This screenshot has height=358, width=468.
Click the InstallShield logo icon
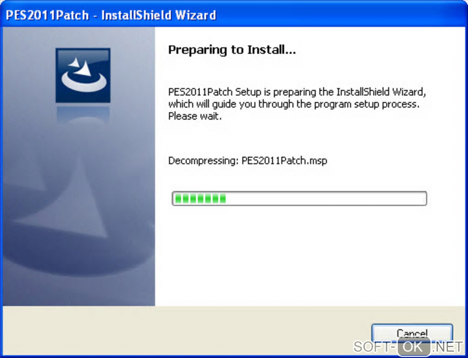pyautogui.click(x=83, y=76)
